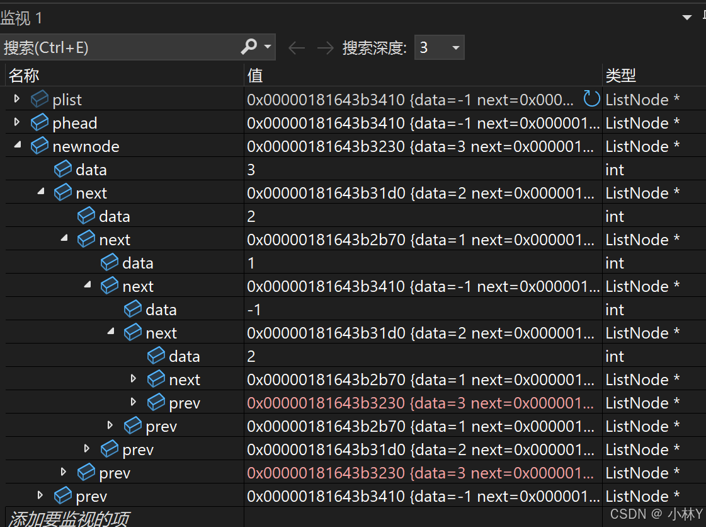Click cube icon of prev row 0x00000181643b3410
706x527 pixels.
tap(63, 495)
